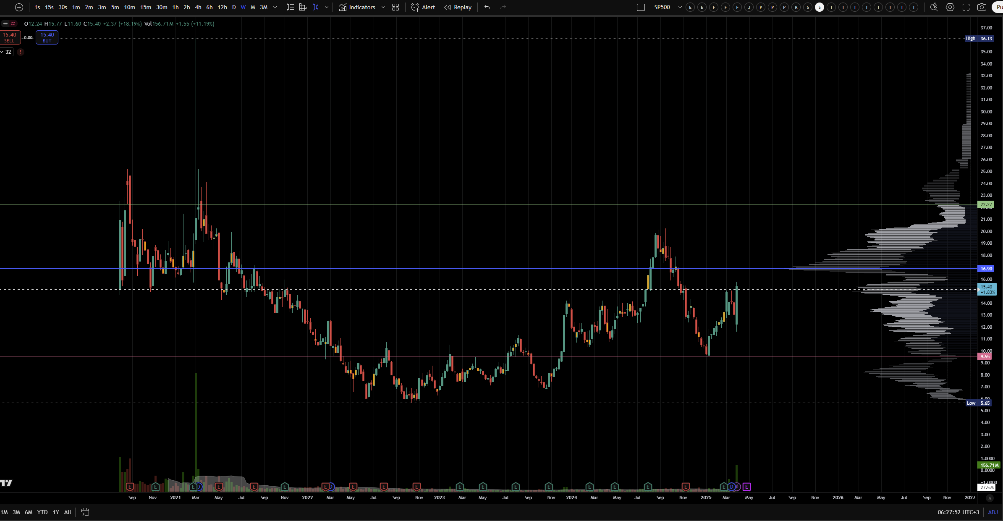The image size is (1003, 521).
Task: Open the Indicators panel
Action: coord(357,7)
